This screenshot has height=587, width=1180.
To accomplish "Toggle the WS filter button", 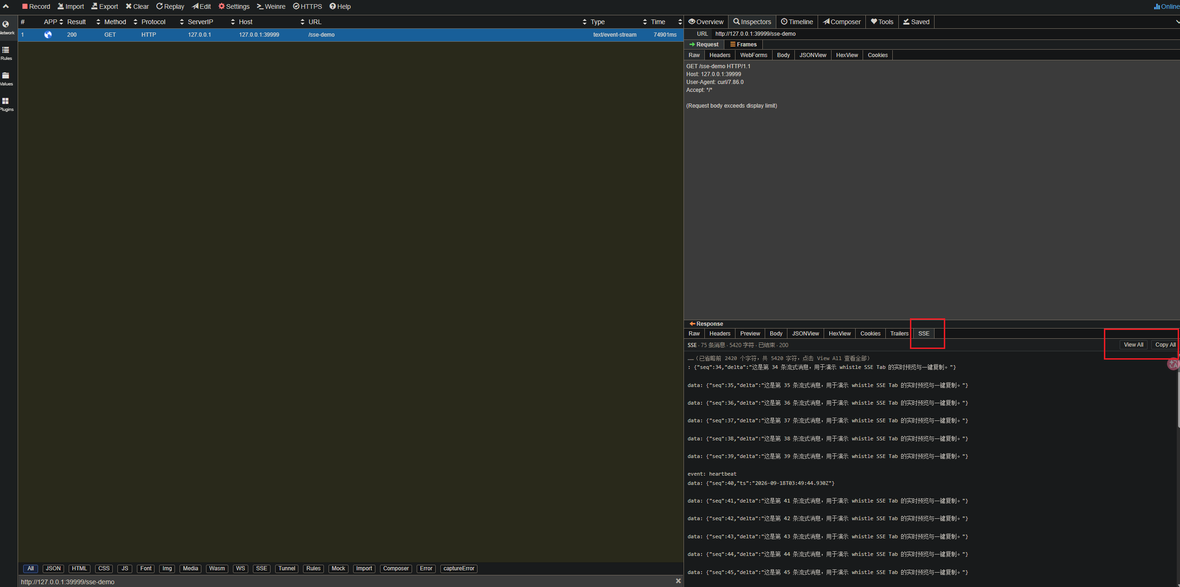I will (x=240, y=568).
